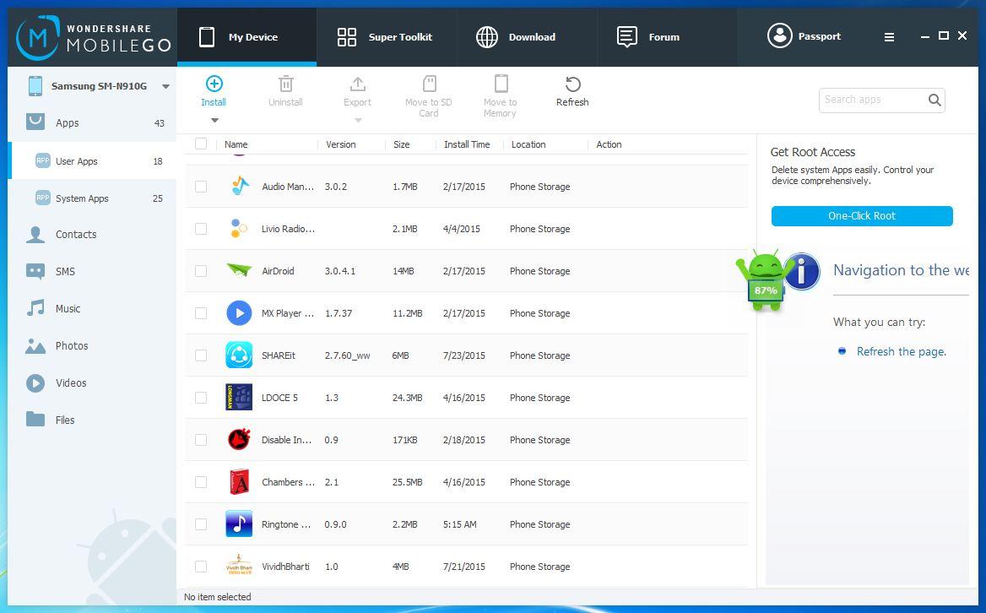Click the blue info circle icon
This screenshot has width=986, height=613.
point(802,272)
